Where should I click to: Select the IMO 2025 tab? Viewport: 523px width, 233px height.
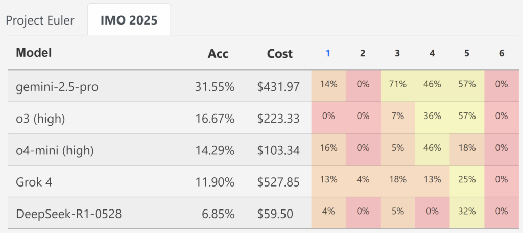(129, 20)
